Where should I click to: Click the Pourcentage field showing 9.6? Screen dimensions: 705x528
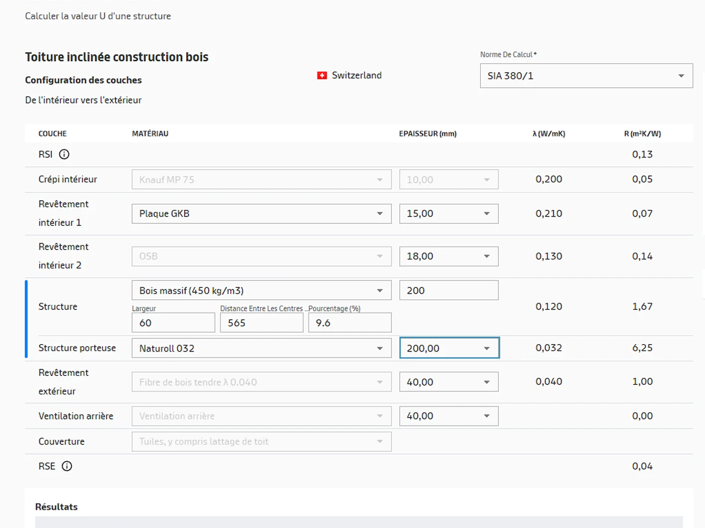click(350, 323)
